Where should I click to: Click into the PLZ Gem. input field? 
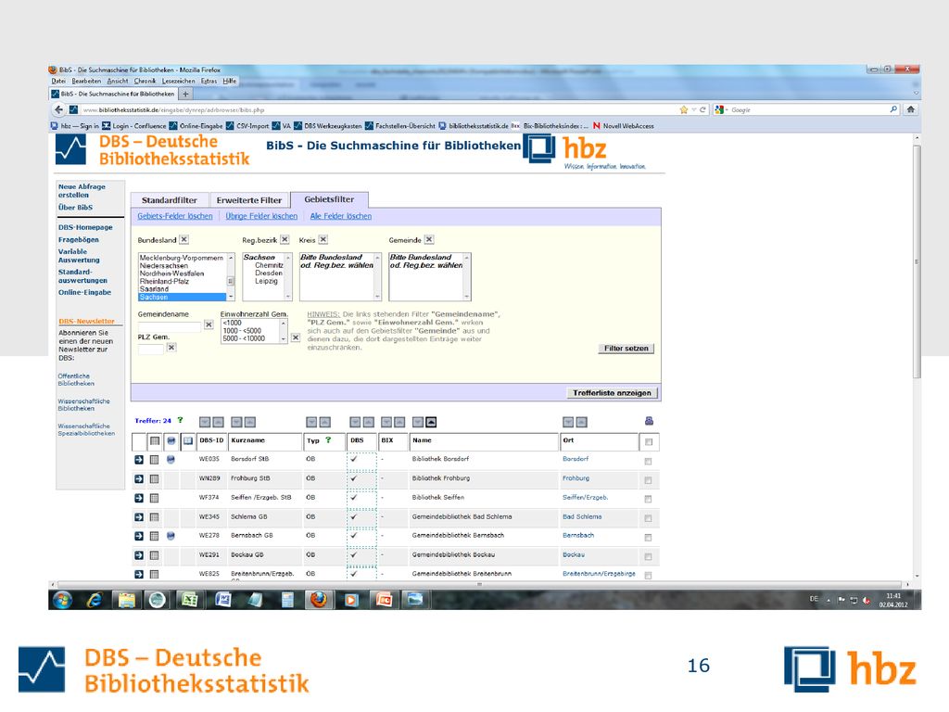[x=151, y=349]
